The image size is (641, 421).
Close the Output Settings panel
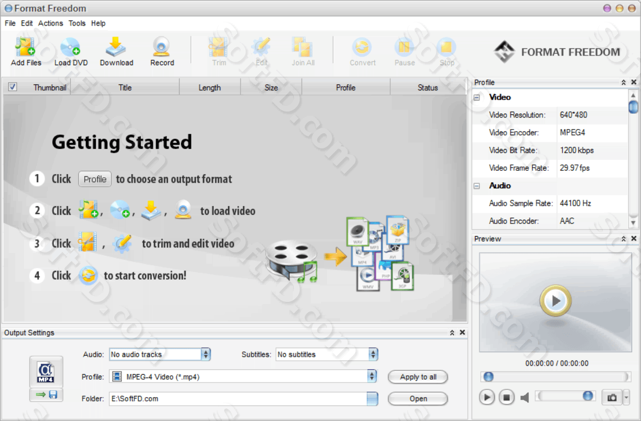pos(463,333)
